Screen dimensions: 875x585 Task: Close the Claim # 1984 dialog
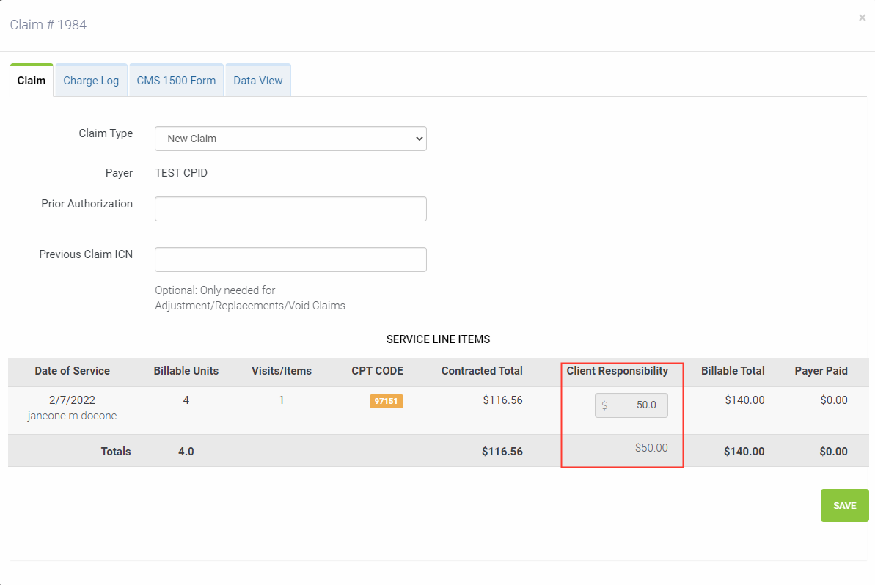tap(863, 18)
